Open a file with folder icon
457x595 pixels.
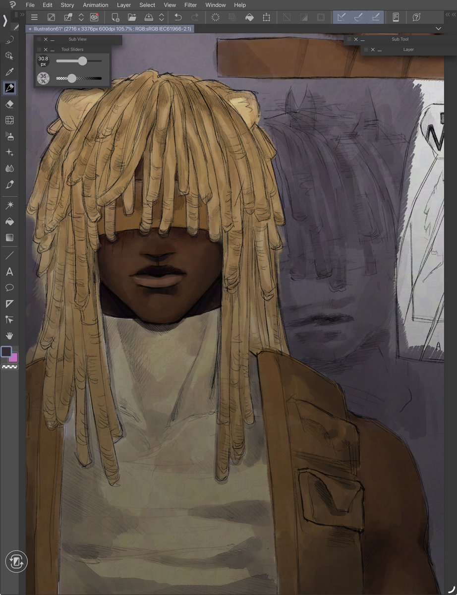tap(132, 17)
